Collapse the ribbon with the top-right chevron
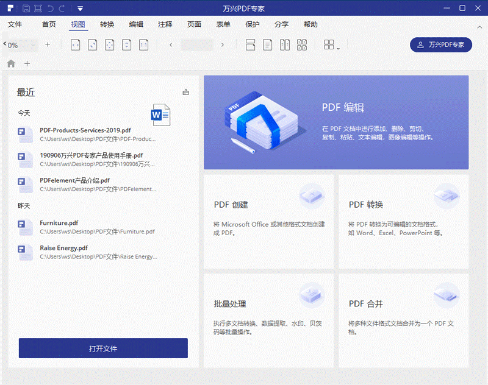 coord(479,27)
